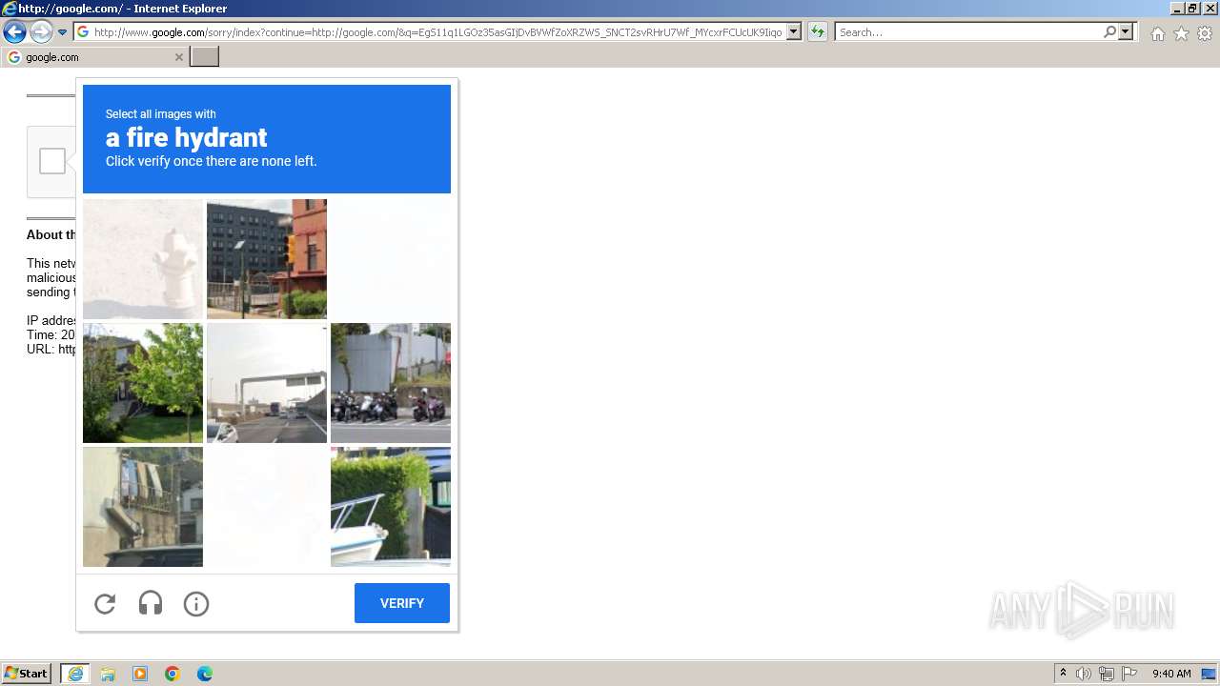Click the search magnifier icon
This screenshot has height=686, width=1220.
click(x=1109, y=32)
